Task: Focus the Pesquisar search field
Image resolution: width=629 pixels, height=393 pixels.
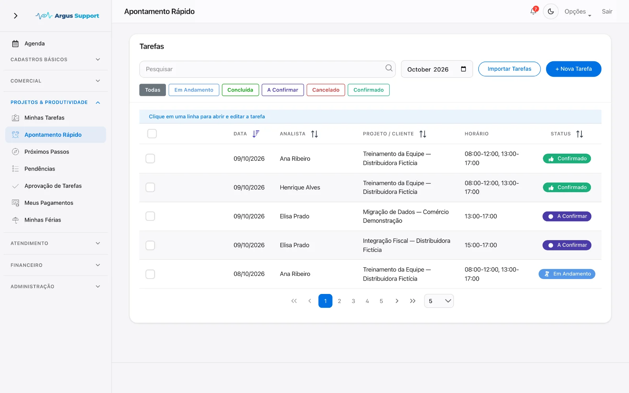Action: click(x=267, y=69)
